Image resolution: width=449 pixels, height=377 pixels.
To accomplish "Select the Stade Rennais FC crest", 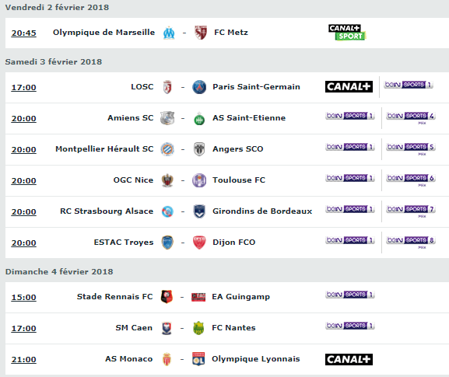I will tap(167, 297).
